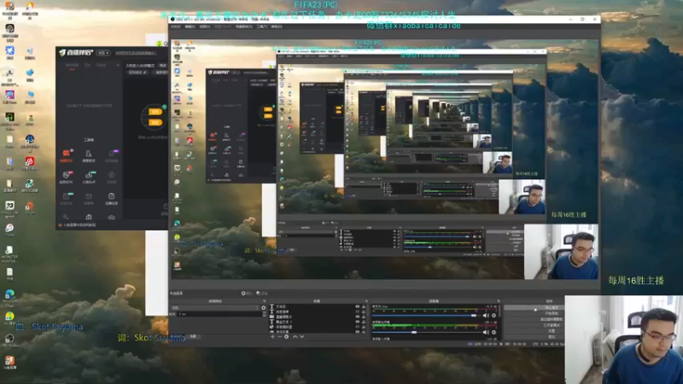
Task: Click the Properties button above the OBS docks
Action: (x=247, y=293)
